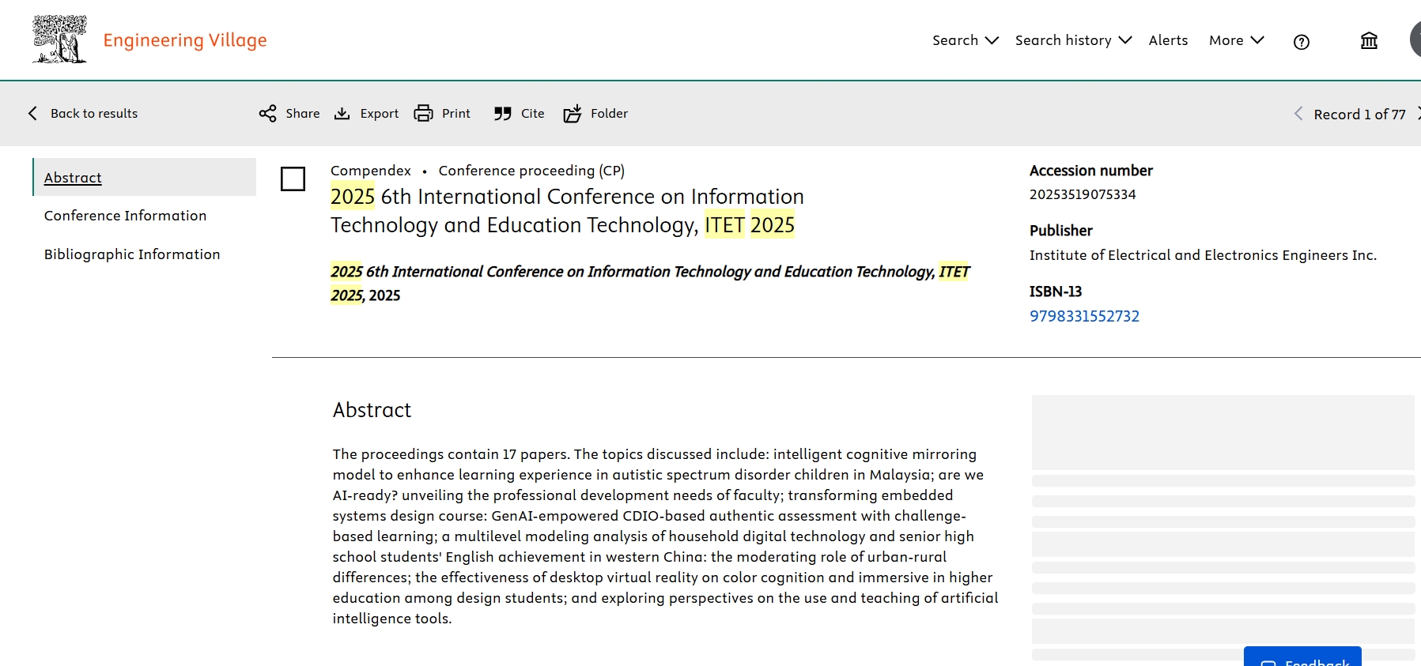Expand the More dropdown menu
Screen dimensions: 1421x666
[x=1236, y=40]
